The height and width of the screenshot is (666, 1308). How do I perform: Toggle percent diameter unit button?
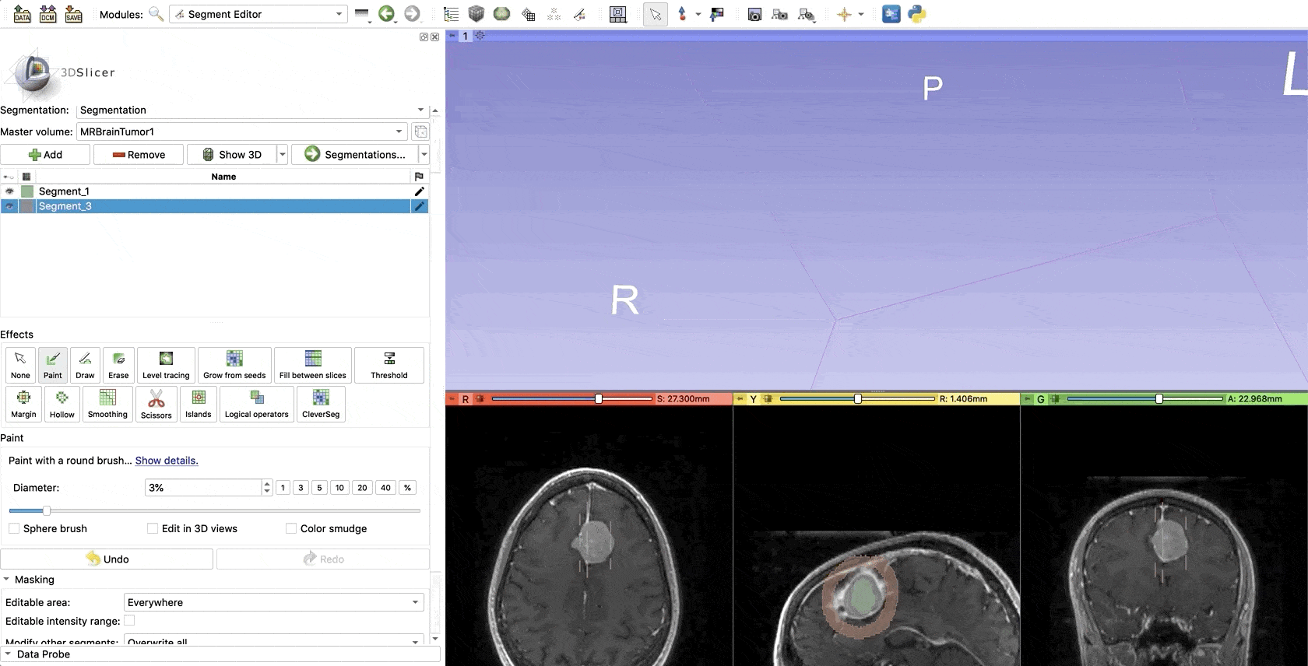[407, 488]
